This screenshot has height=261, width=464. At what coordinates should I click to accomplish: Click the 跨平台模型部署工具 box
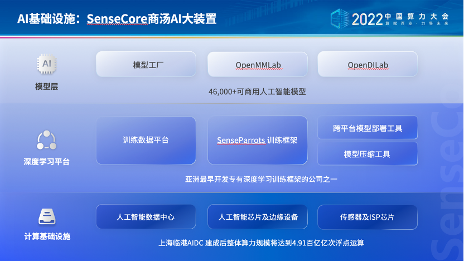368,128
